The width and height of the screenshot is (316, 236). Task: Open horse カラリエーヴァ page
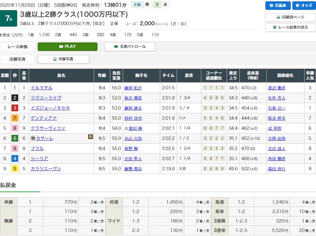tap(46, 169)
